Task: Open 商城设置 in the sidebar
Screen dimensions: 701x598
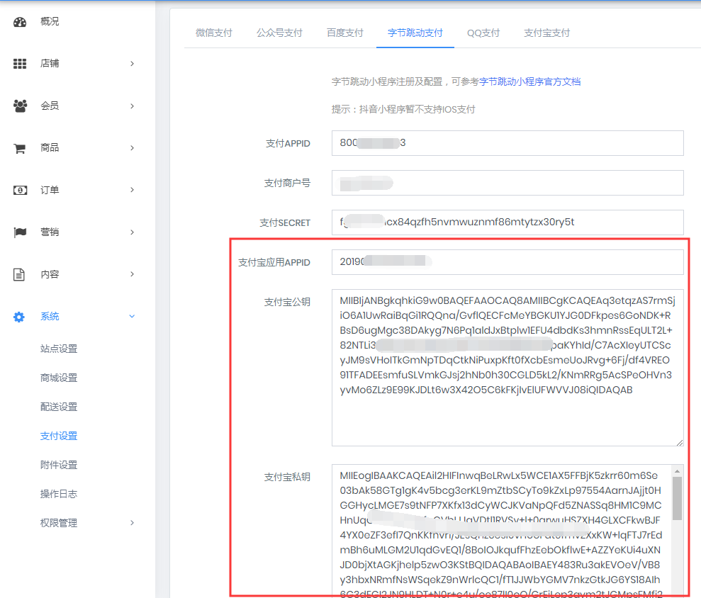Action: [59, 378]
